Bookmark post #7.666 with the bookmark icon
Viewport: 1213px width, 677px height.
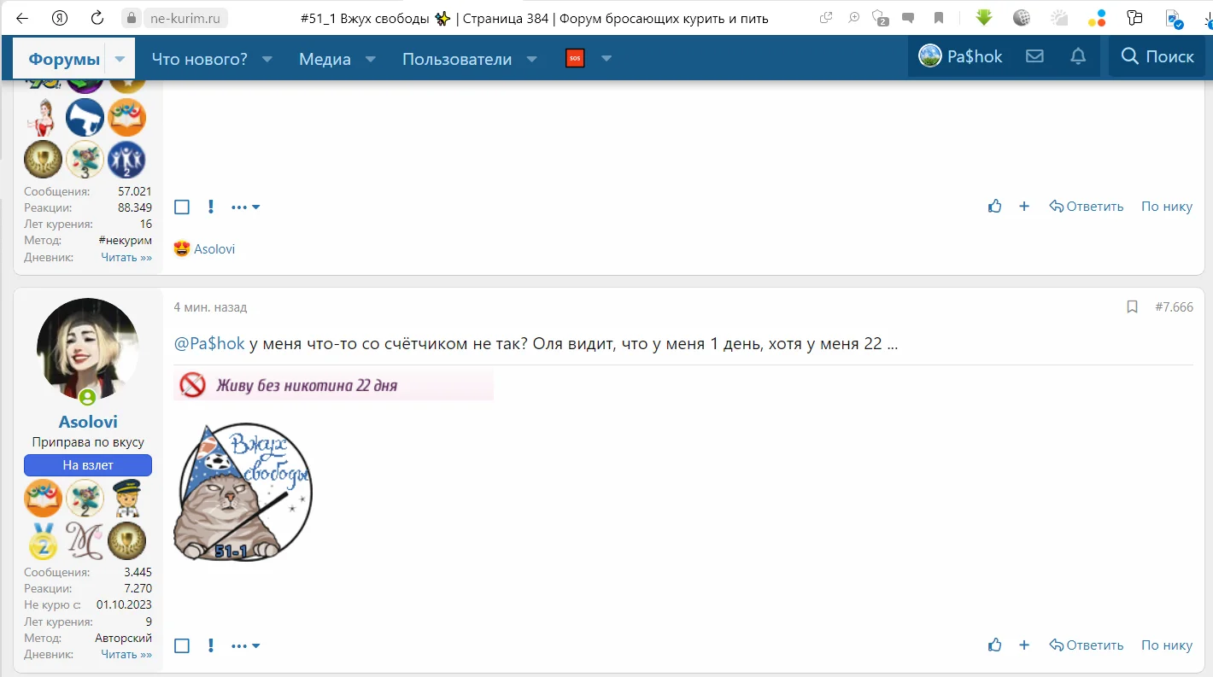1132,306
